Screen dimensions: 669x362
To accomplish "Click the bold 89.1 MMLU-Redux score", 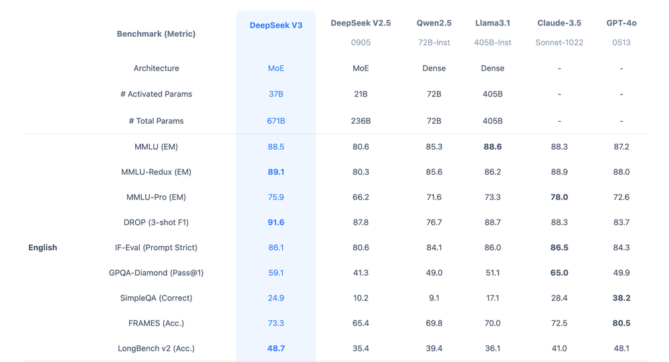I will pyautogui.click(x=276, y=172).
